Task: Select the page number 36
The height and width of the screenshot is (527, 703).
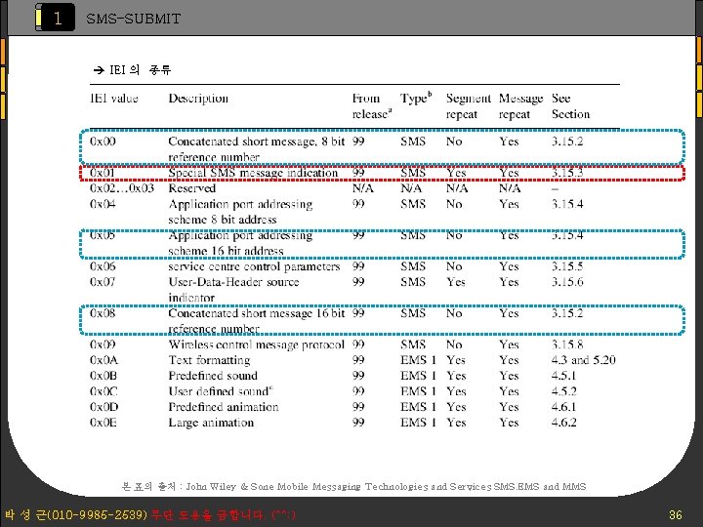Action: (x=676, y=515)
